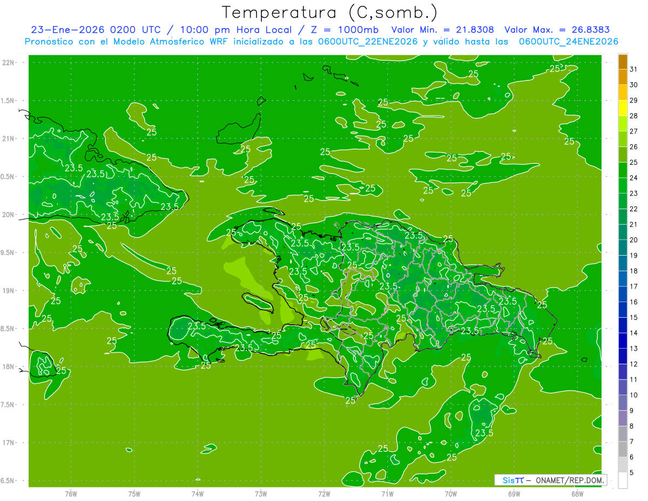The width and height of the screenshot is (648, 501).
Task: Click the 73W longitude axis label
Action: coord(261,493)
